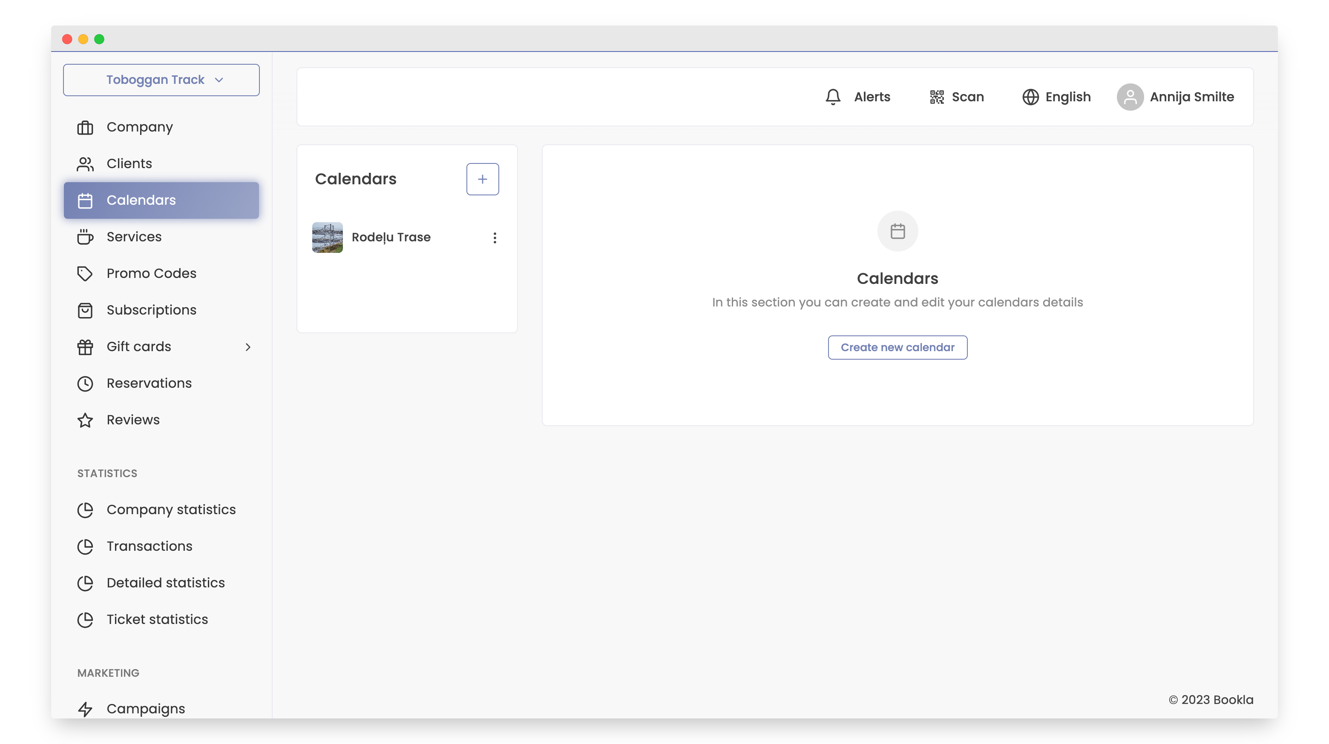Open the Services section icon
This screenshot has height=744, width=1329.
[85, 237]
